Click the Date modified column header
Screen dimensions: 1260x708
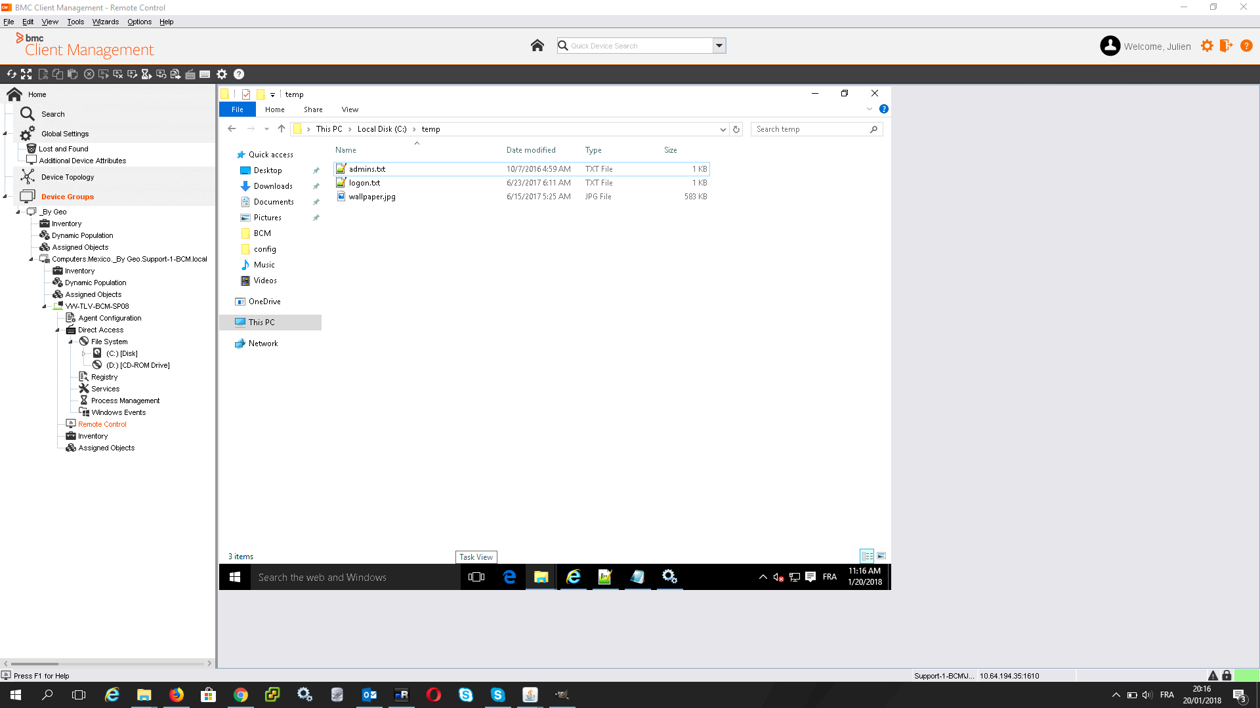pos(531,150)
